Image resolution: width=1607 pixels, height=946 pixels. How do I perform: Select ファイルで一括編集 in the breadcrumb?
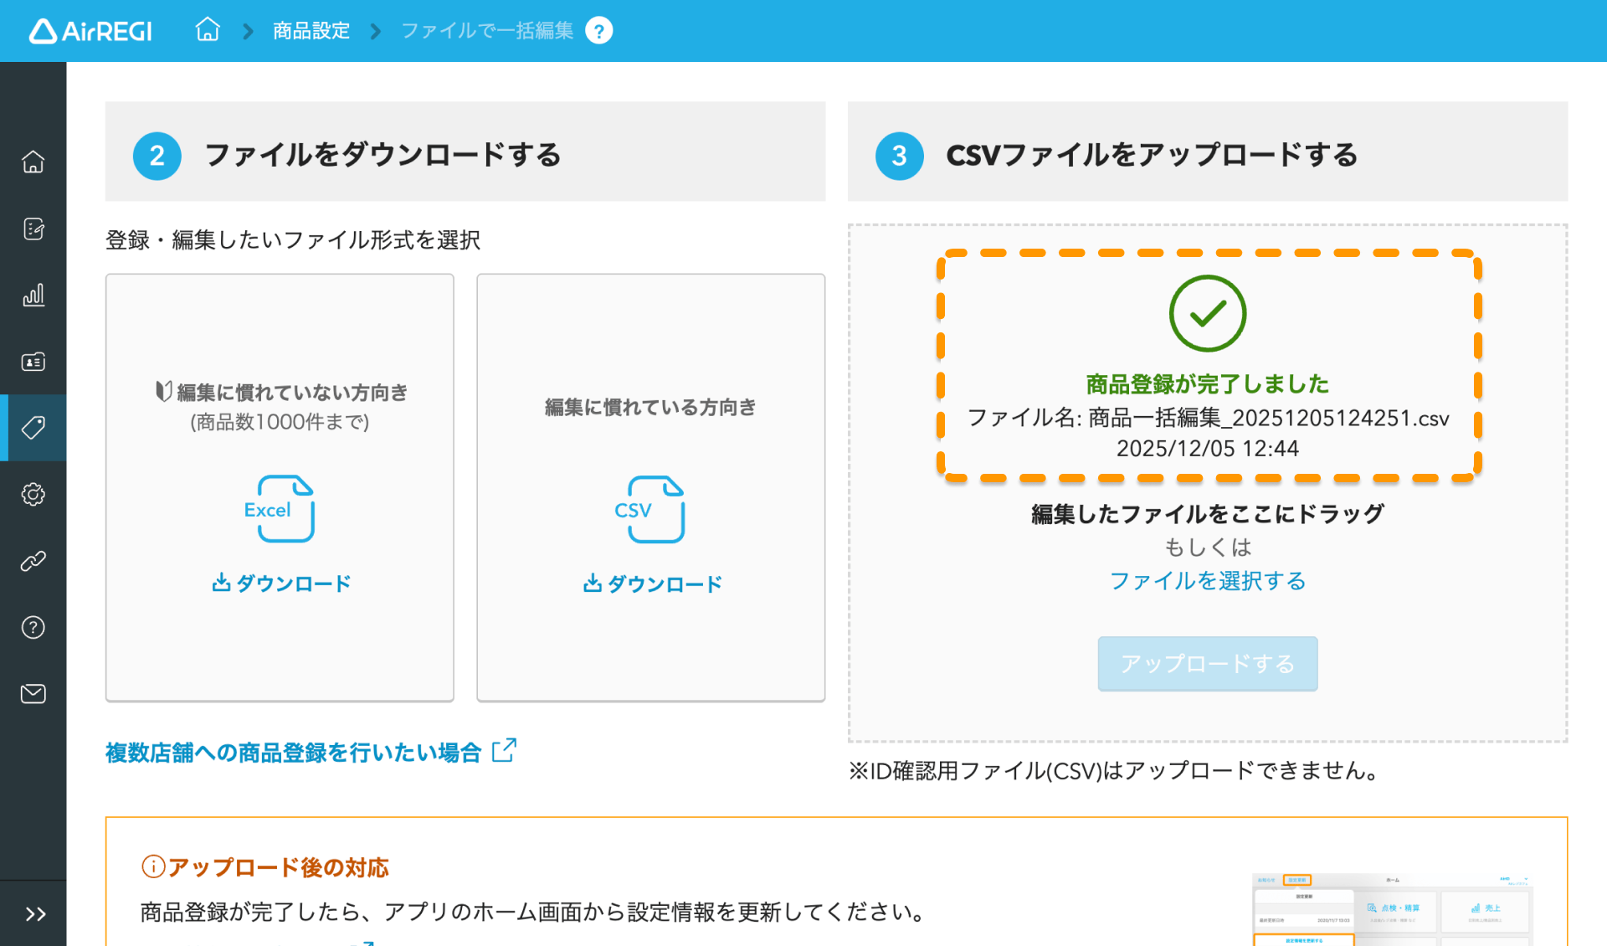coord(487,30)
